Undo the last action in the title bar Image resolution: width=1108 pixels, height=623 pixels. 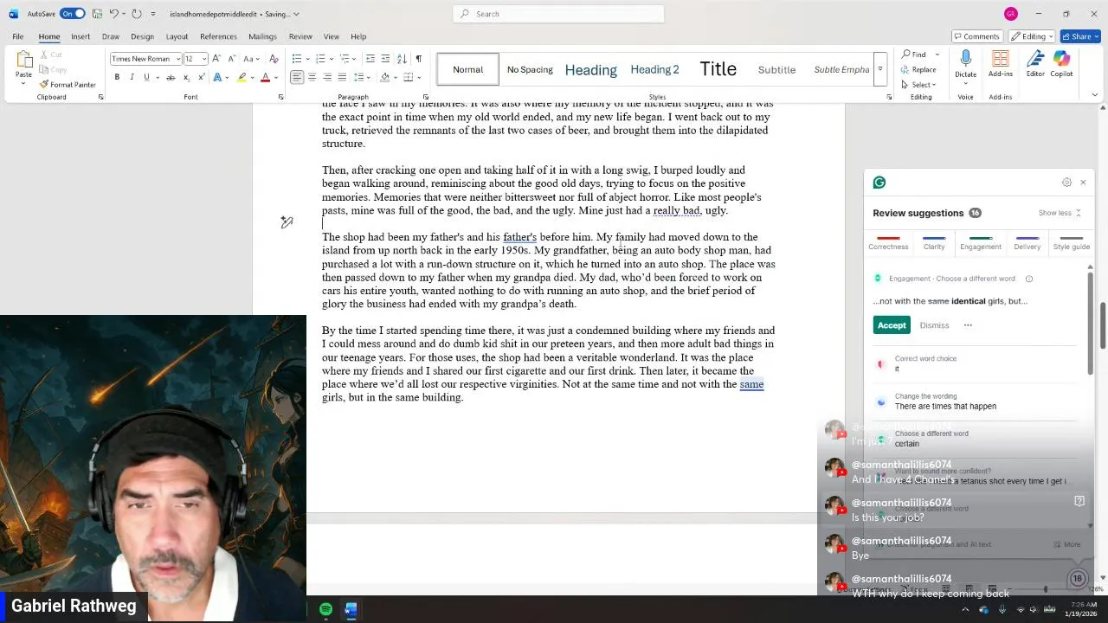(113, 14)
